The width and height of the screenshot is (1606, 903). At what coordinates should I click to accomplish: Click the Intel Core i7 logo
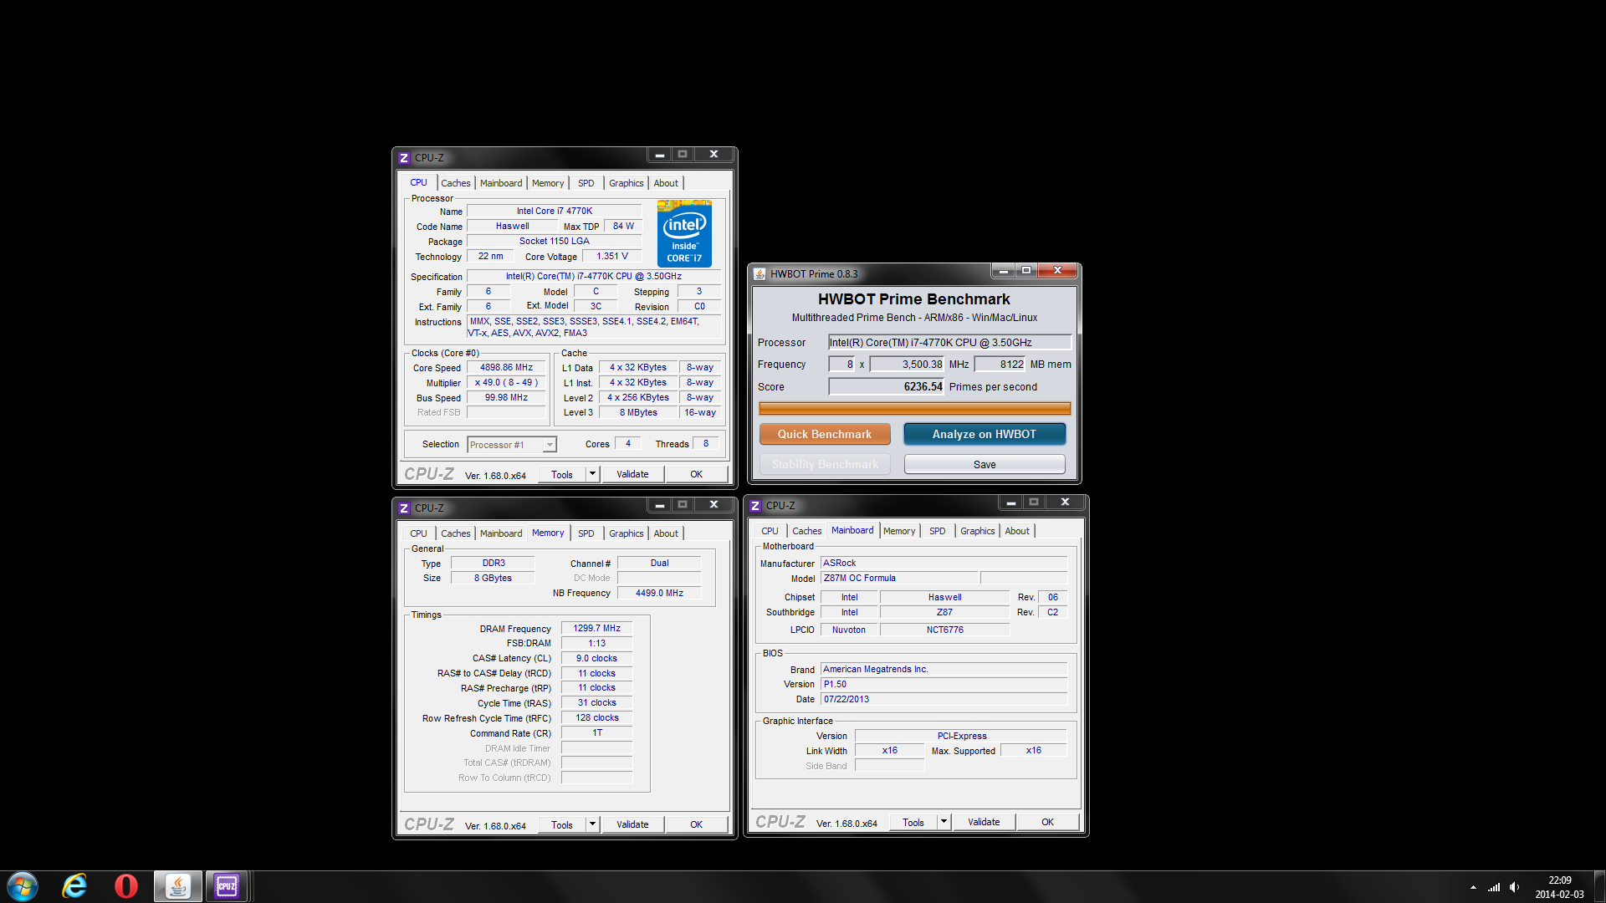[x=684, y=233]
